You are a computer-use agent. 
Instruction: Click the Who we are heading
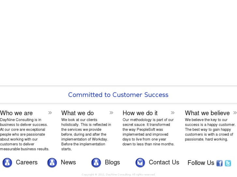click(16, 113)
